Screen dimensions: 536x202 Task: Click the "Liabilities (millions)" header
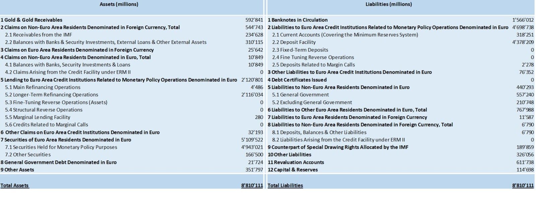tap(389, 4)
